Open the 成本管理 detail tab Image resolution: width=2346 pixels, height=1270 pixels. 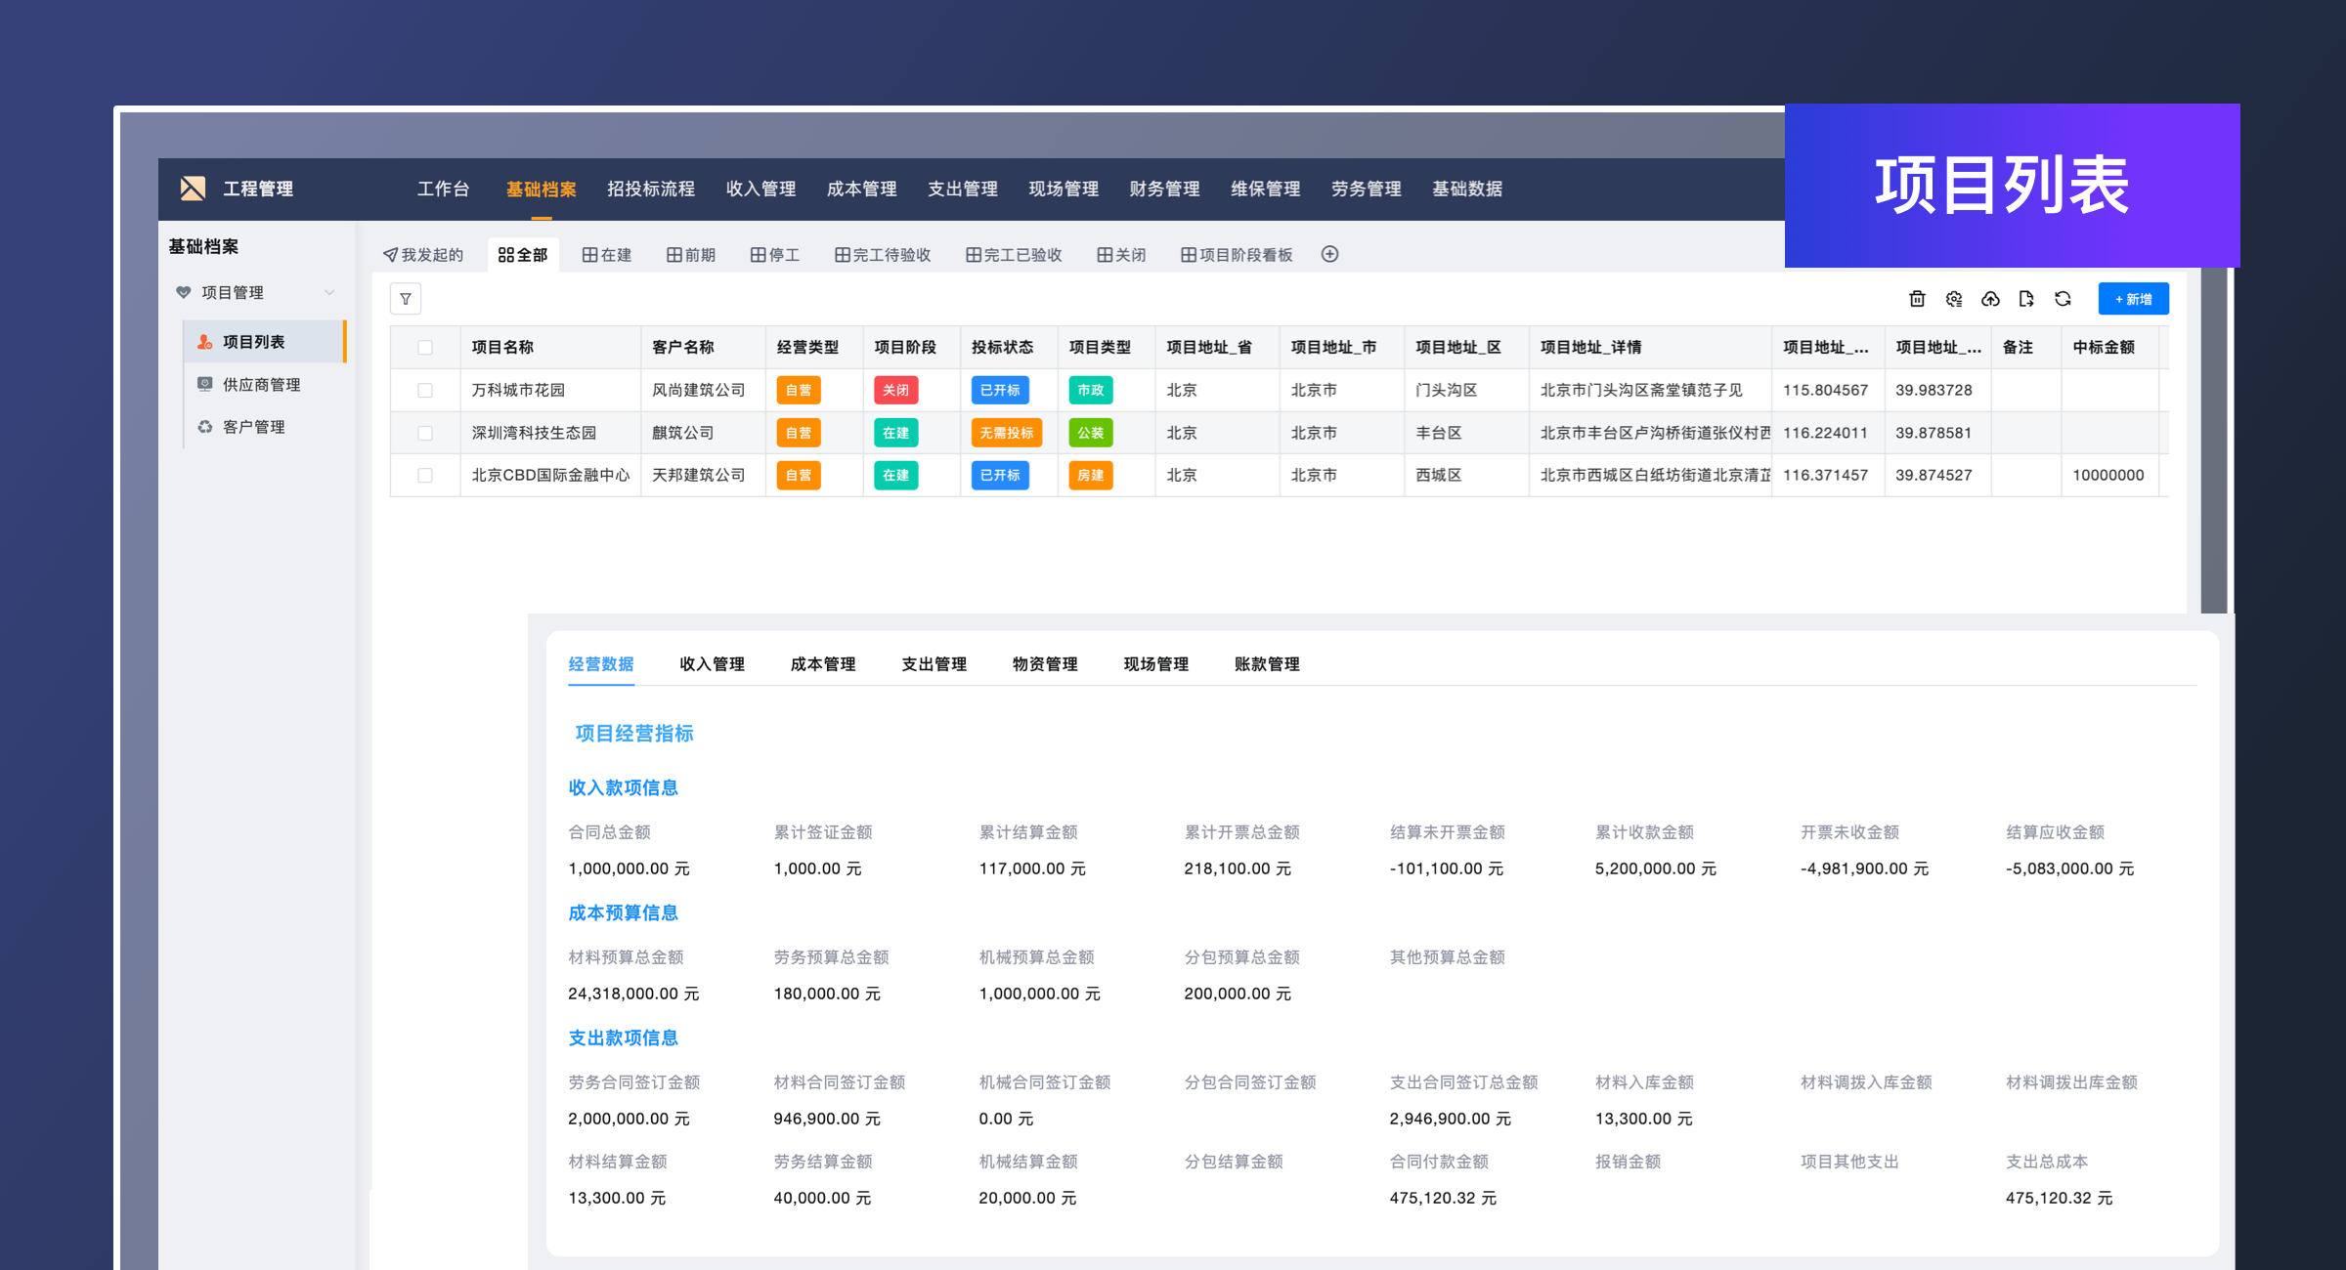tap(822, 664)
